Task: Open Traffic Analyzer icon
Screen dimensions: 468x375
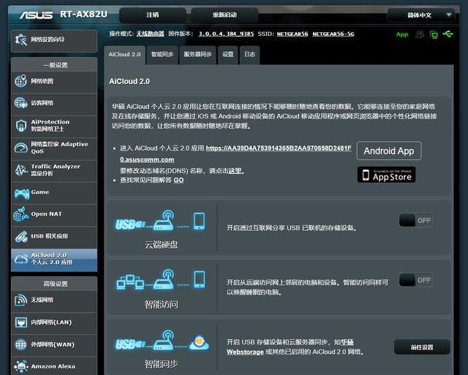Action: click(x=21, y=170)
